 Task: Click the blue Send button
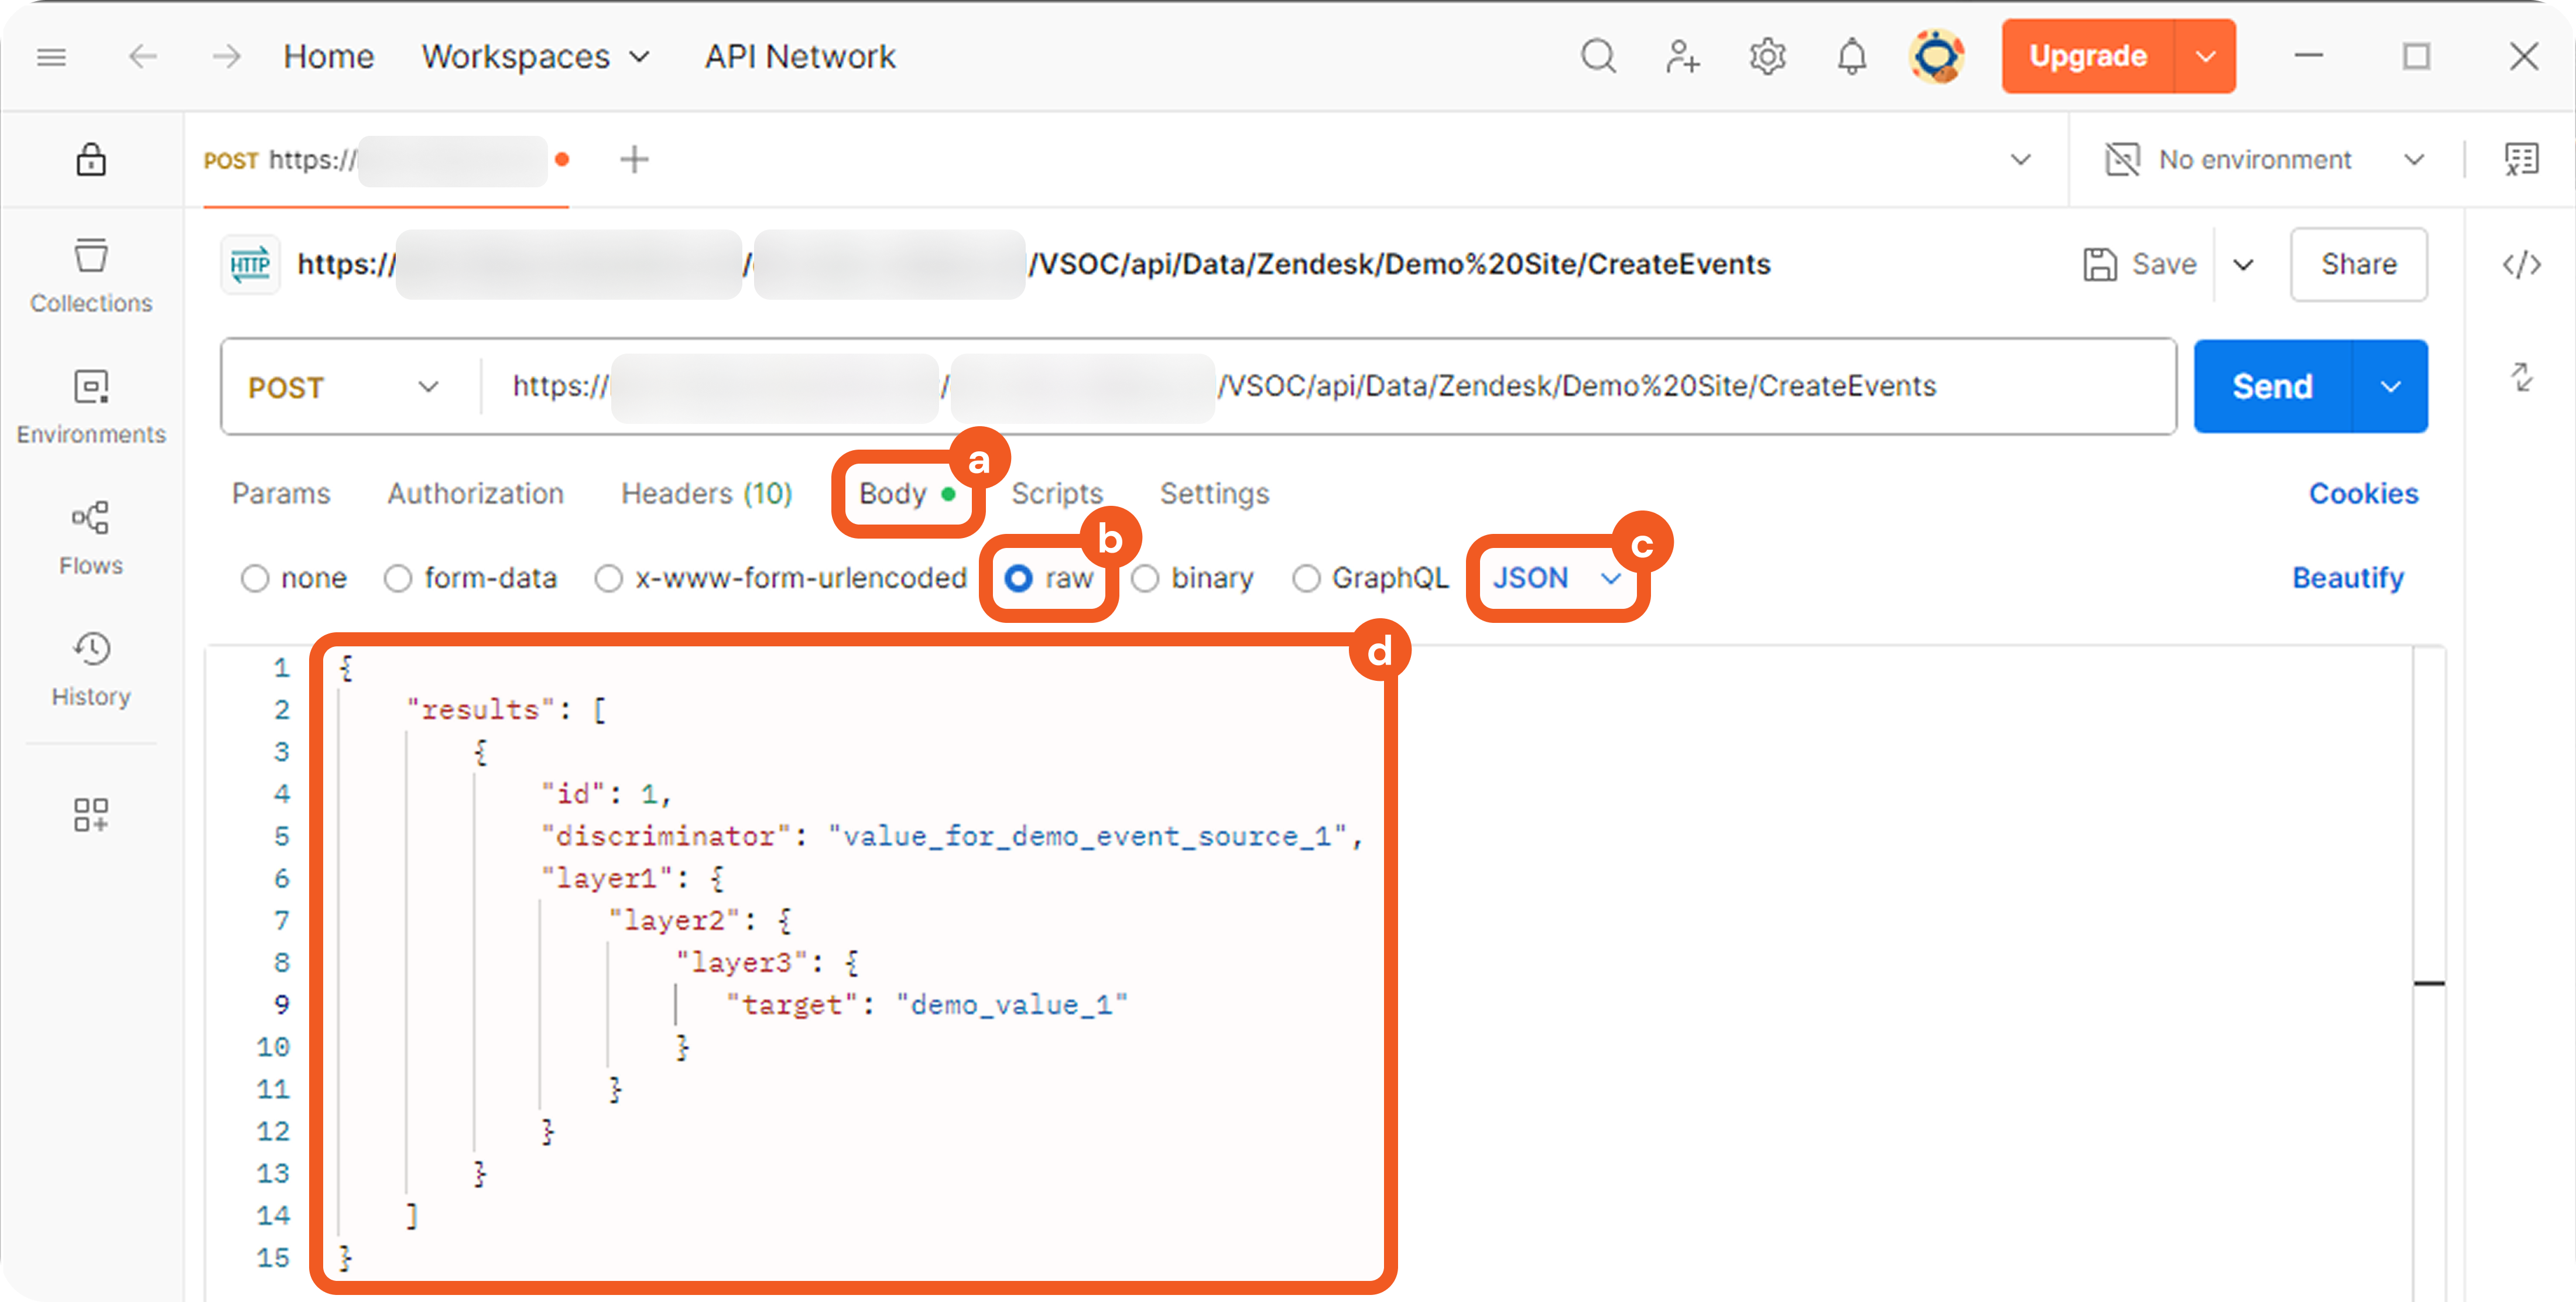point(2271,387)
